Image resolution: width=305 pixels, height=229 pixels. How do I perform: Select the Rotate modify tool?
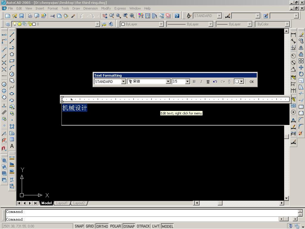301,74
